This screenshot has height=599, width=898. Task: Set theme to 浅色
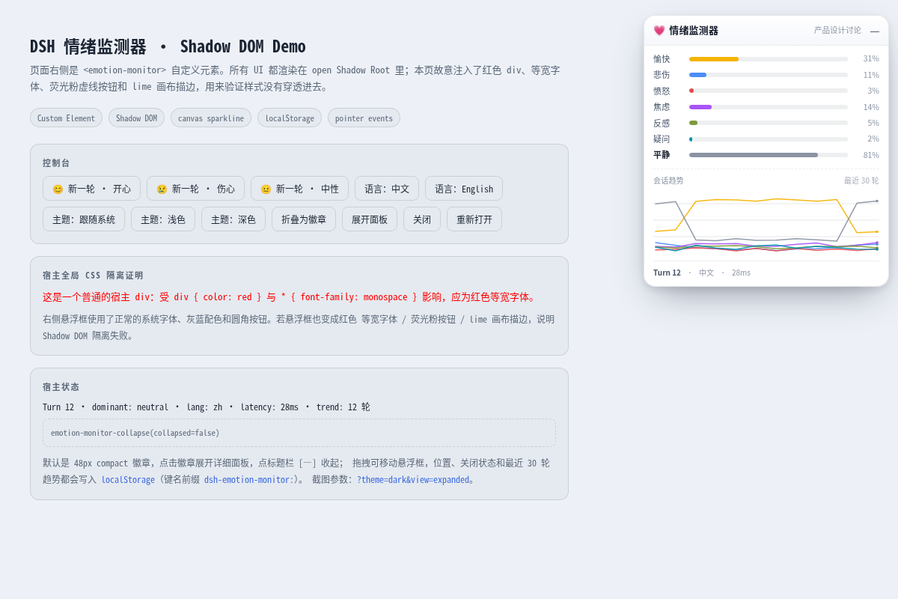163,219
